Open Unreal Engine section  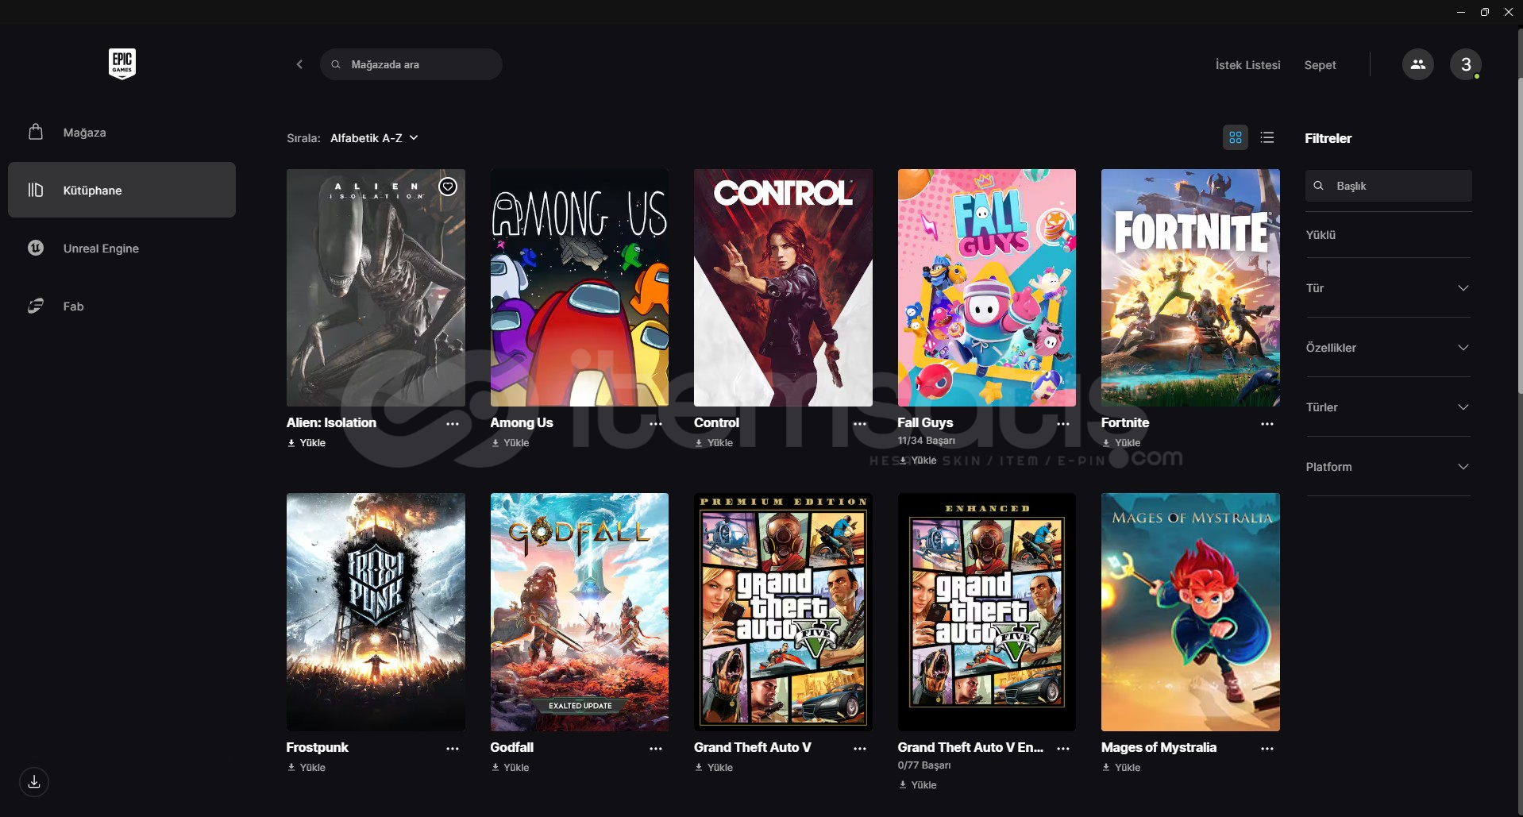pos(121,249)
